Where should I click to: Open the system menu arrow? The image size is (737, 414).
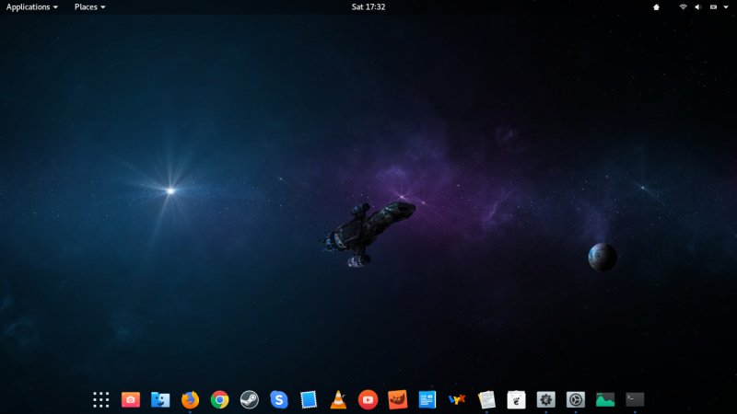727,6
